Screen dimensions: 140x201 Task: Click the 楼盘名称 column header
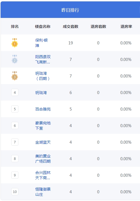click(x=43, y=26)
